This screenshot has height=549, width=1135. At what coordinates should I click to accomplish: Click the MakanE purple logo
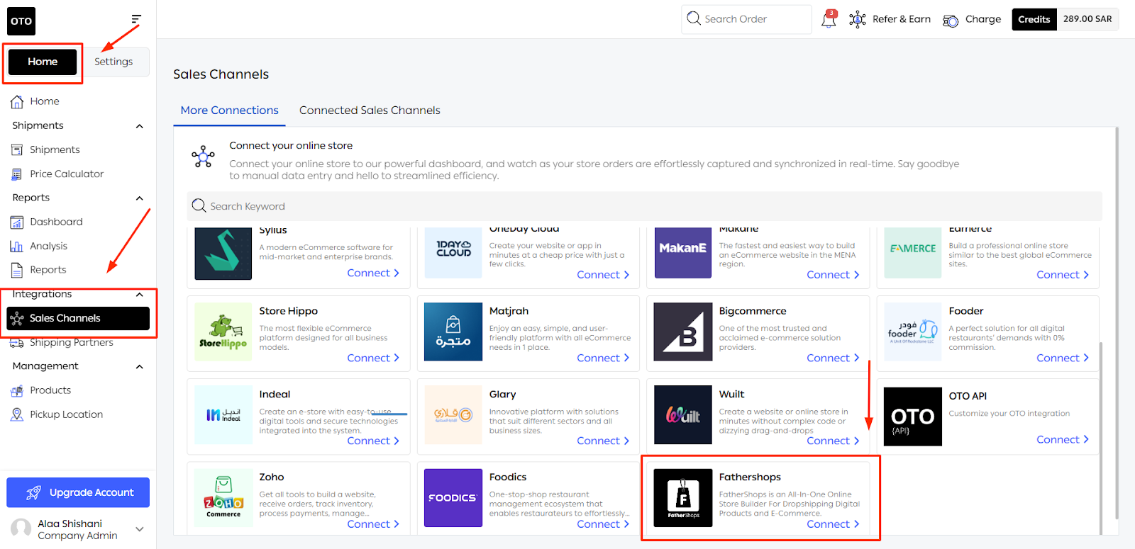tap(683, 252)
